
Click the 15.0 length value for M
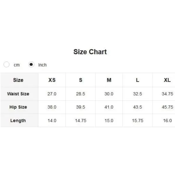coord(109,121)
